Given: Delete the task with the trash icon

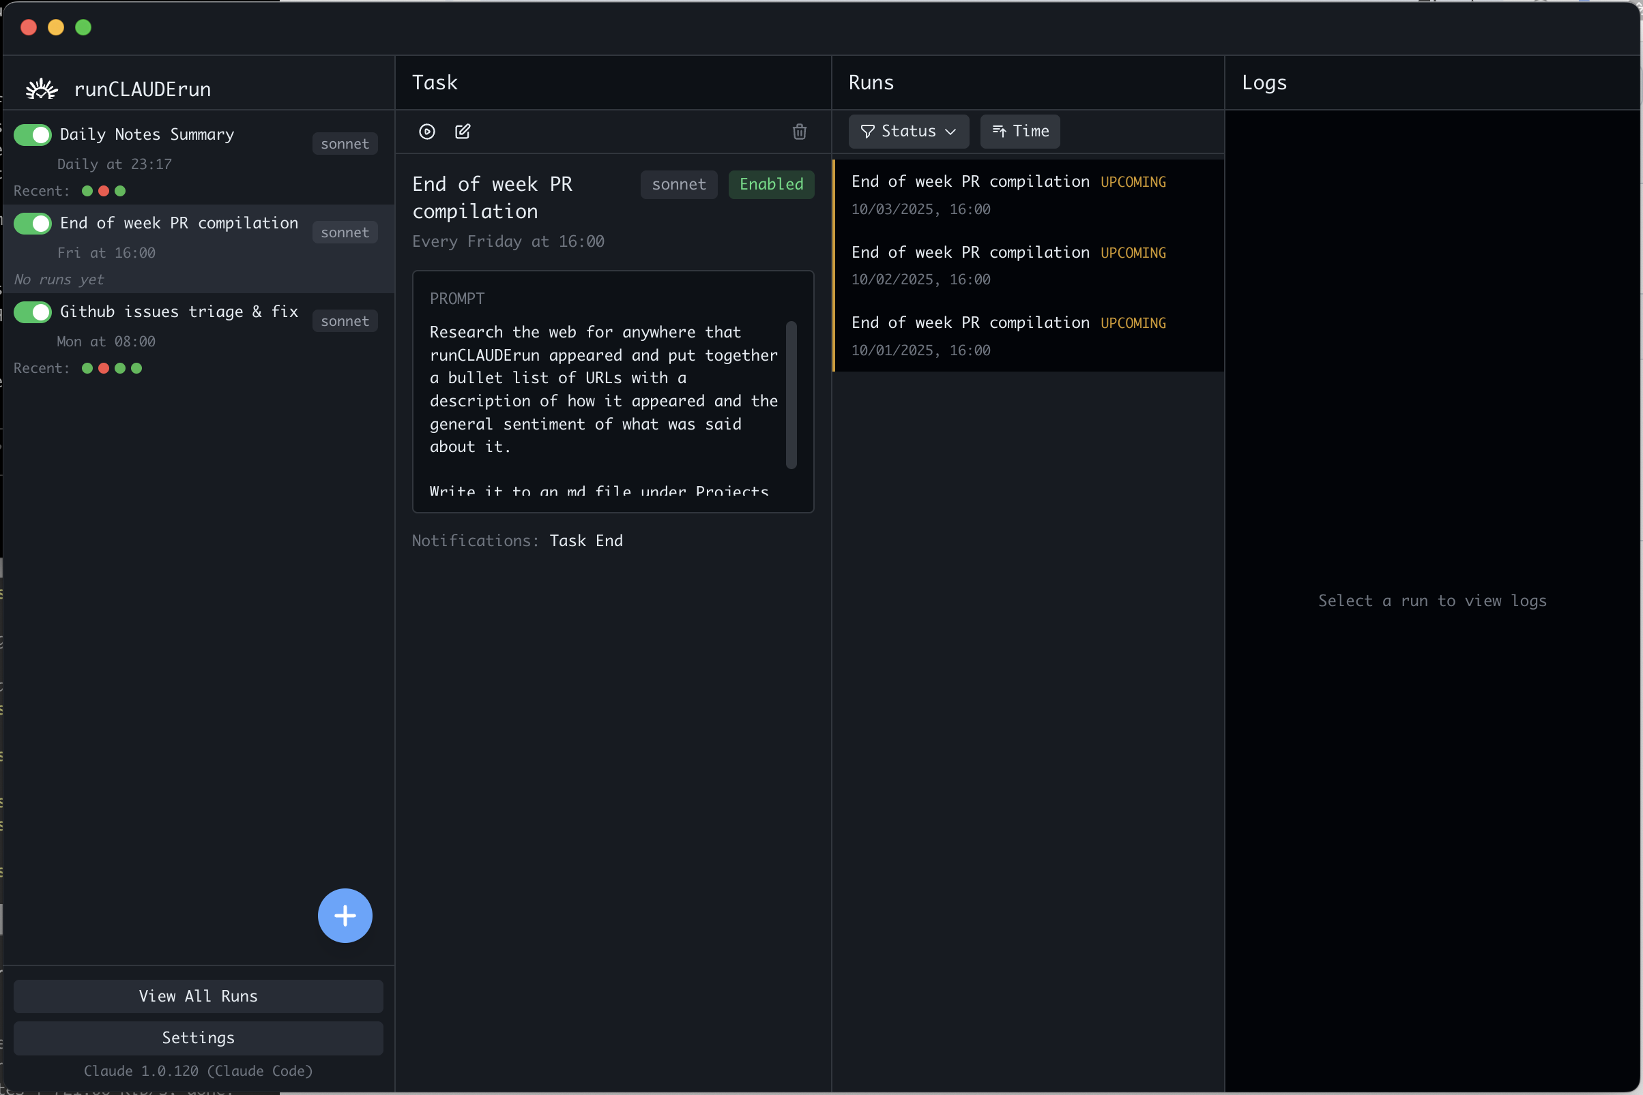Looking at the screenshot, I should click(799, 132).
